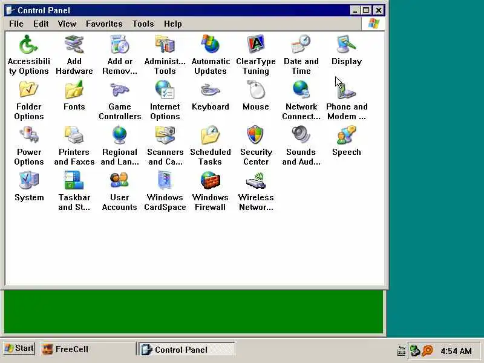
Task: Select the Add Hardware icon
Action: [74, 44]
